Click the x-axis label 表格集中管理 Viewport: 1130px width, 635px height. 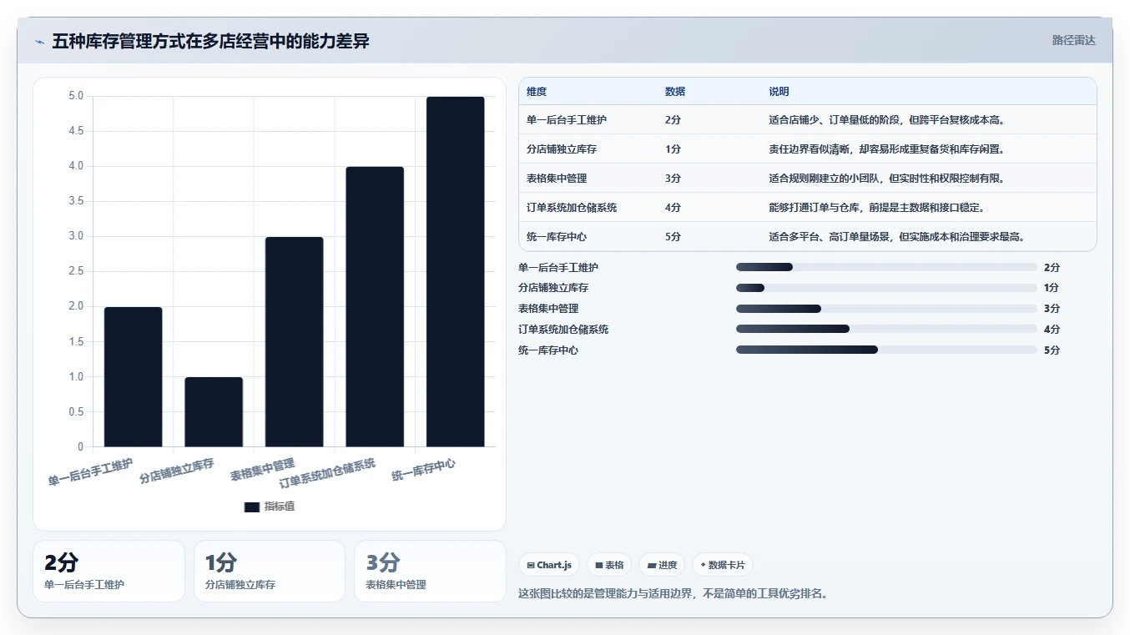[262, 469]
